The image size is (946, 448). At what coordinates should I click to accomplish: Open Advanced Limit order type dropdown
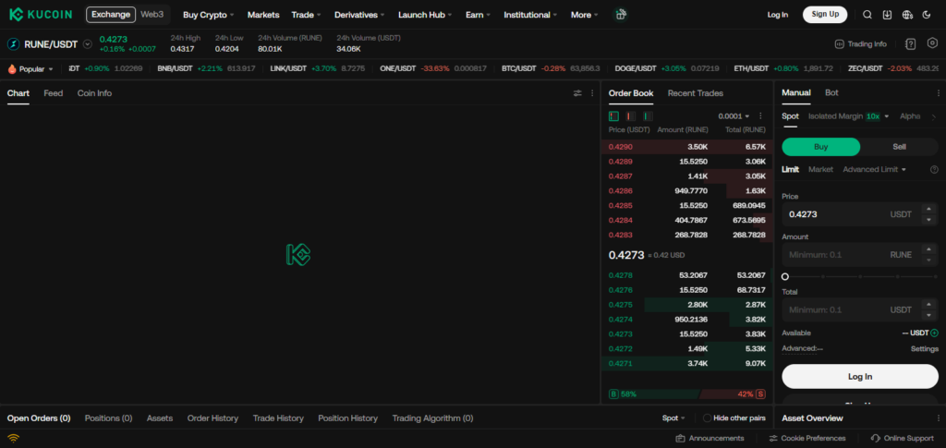(874, 169)
